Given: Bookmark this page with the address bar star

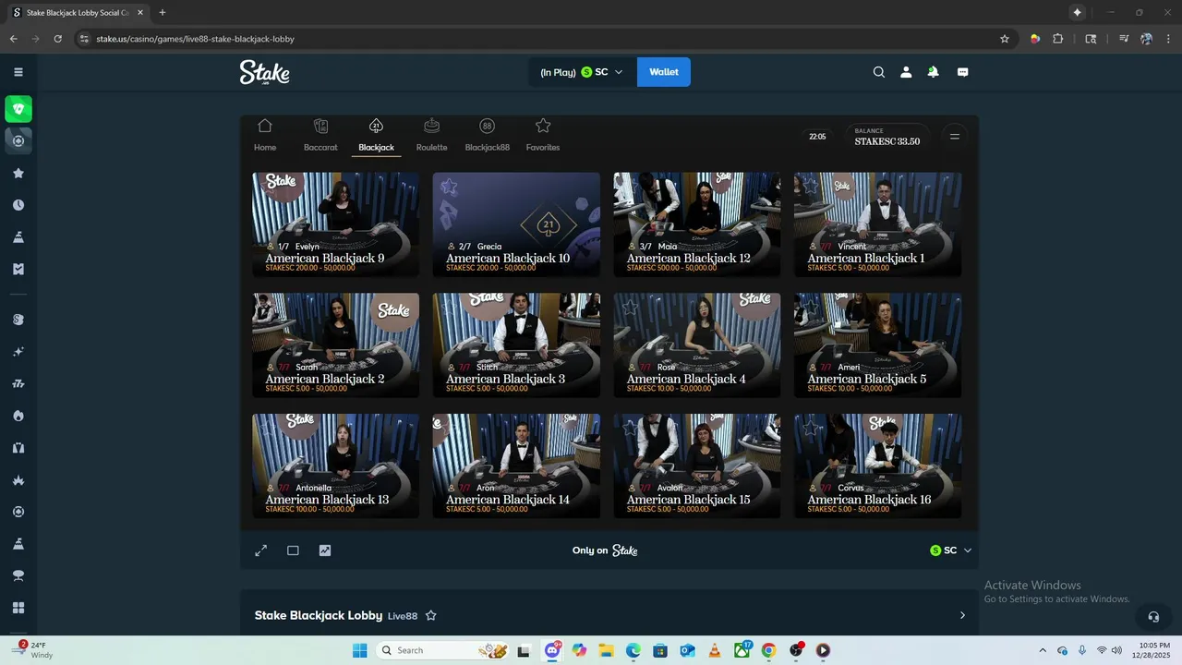Looking at the screenshot, I should (1005, 39).
